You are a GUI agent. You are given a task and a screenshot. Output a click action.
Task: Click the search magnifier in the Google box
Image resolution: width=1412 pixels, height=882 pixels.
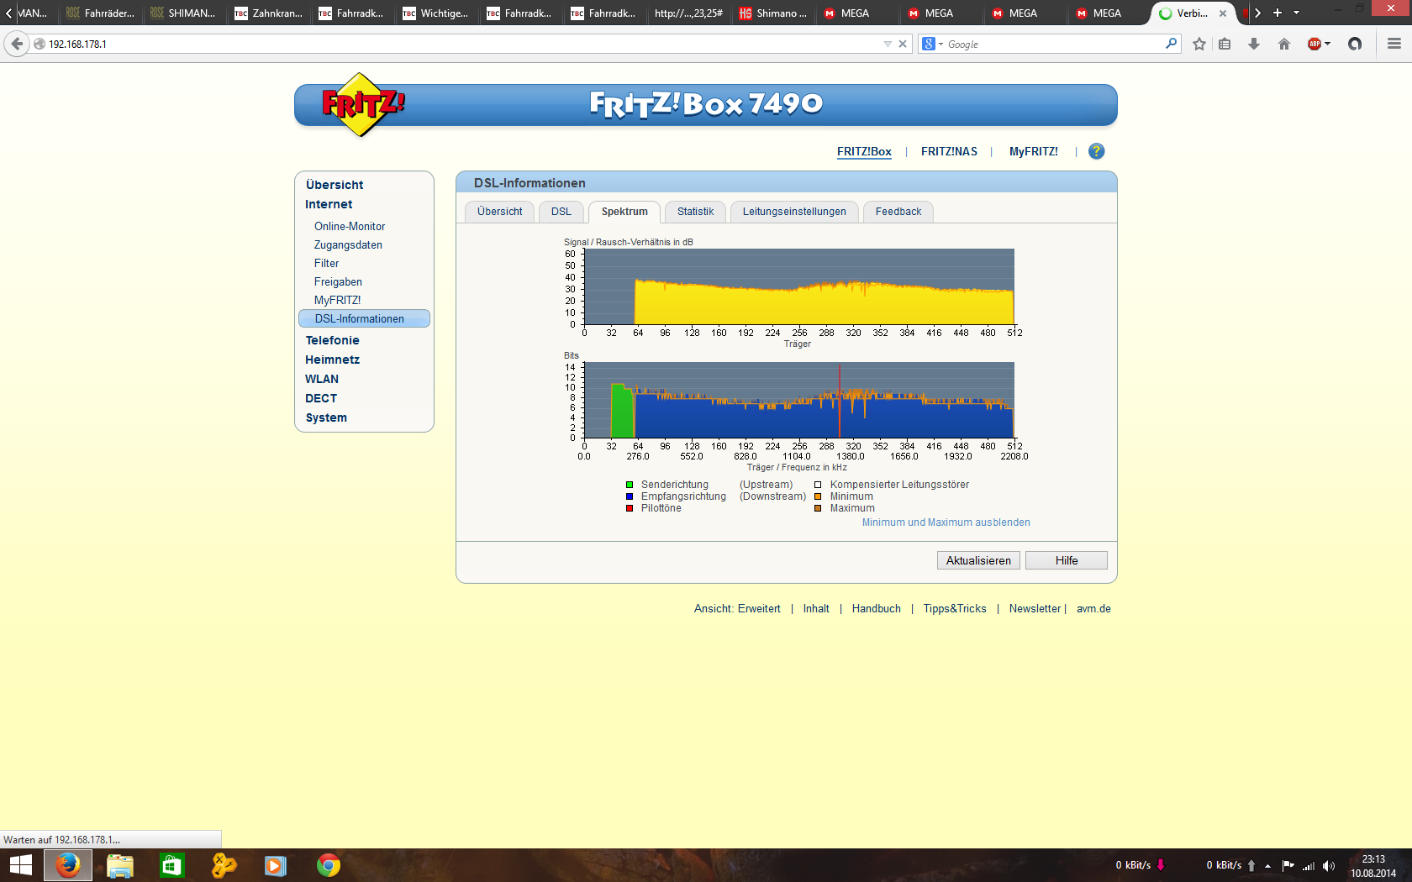1171,44
